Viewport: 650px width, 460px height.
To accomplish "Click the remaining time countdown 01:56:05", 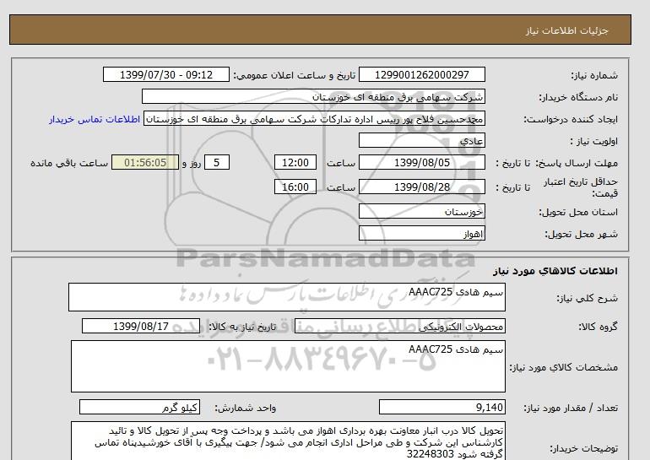I will point(145,162).
